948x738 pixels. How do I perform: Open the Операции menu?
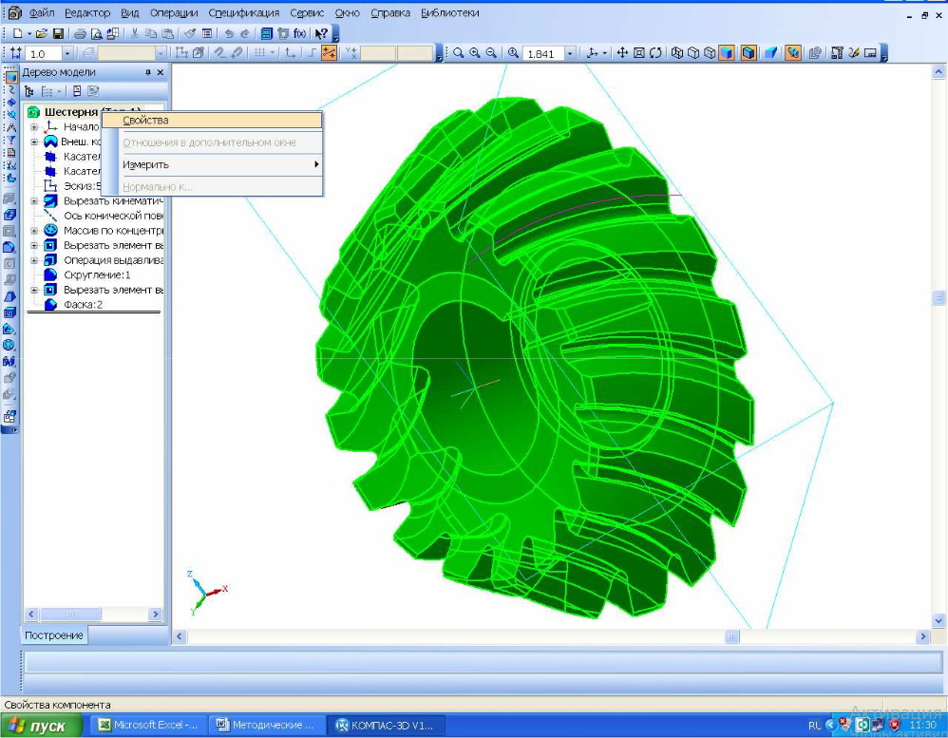pyautogui.click(x=173, y=13)
